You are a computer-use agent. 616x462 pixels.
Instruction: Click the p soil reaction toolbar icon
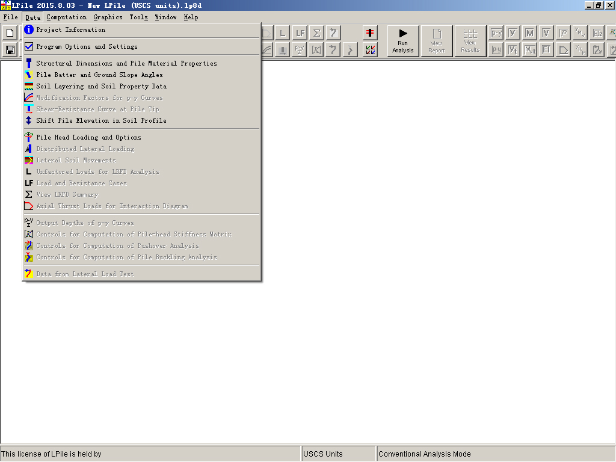click(x=563, y=33)
